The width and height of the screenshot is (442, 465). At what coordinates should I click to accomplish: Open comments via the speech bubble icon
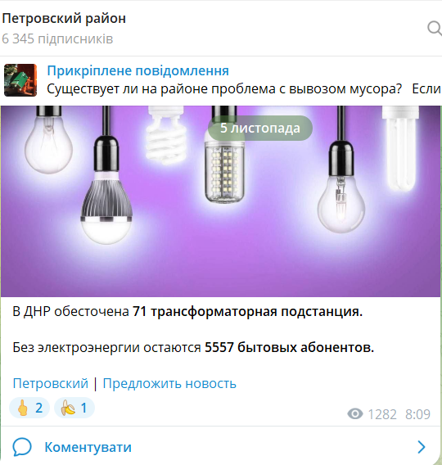tap(22, 447)
